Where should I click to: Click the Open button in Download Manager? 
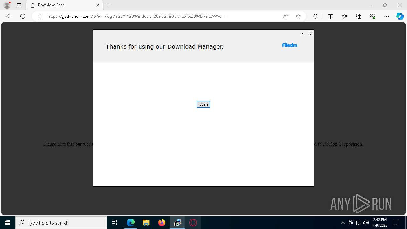pyautogui.click(x=203, y=104)
